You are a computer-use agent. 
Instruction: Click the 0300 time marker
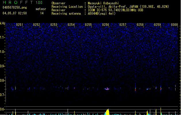point(174,25)
